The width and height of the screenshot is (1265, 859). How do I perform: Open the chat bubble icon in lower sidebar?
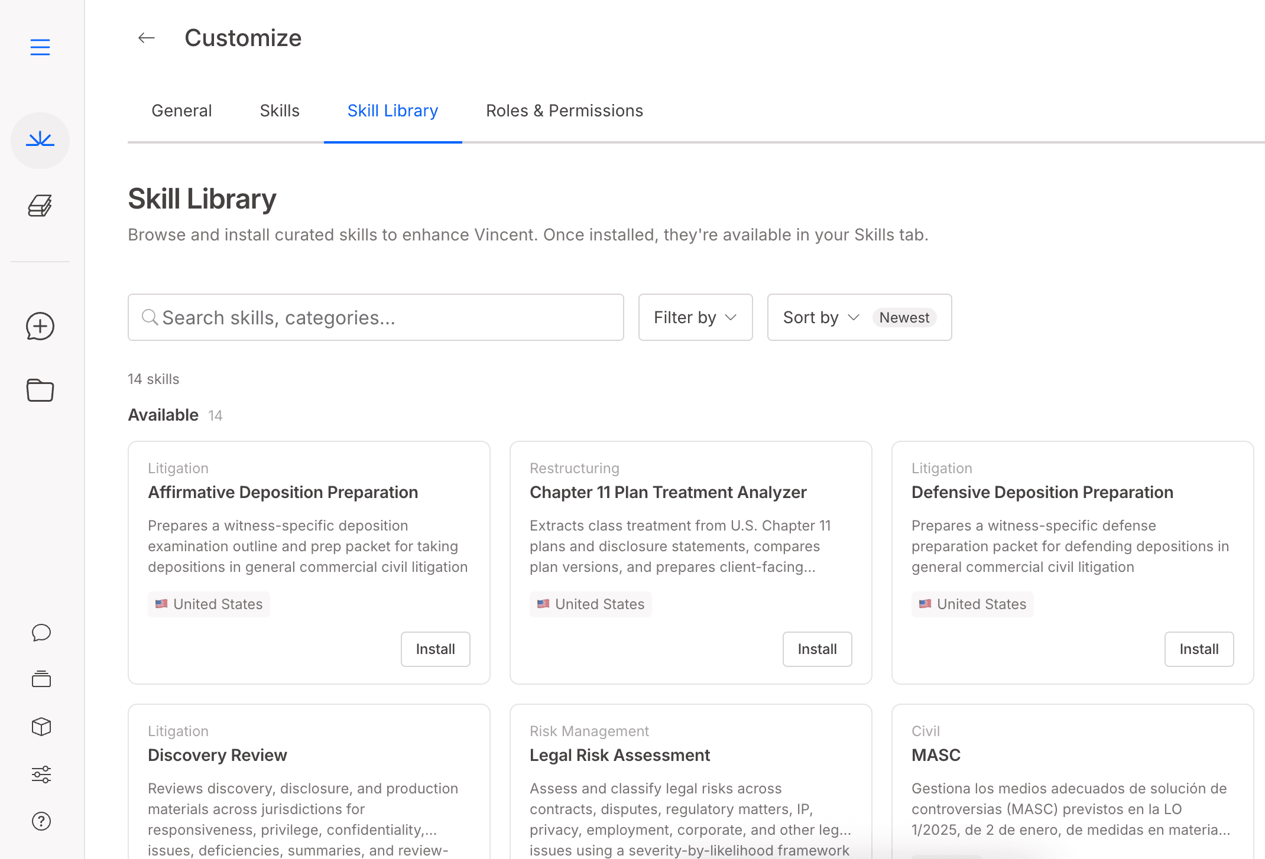41,633
